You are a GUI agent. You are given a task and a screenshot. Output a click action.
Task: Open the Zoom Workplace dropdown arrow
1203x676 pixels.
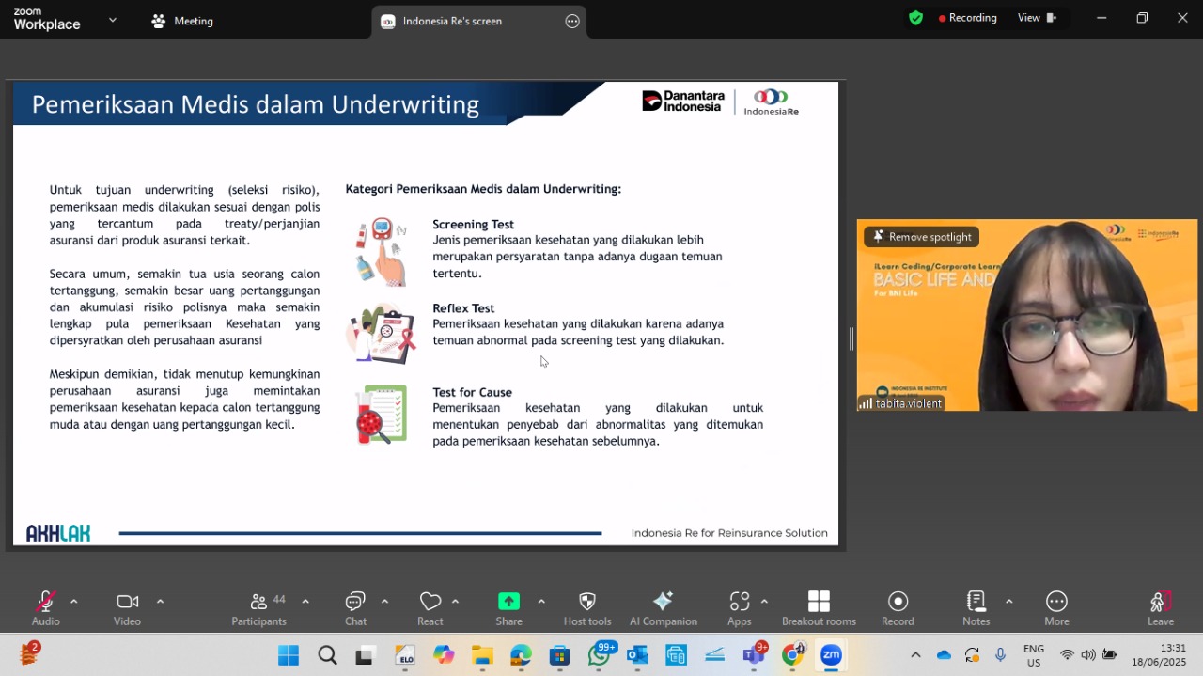click(113, 20)
